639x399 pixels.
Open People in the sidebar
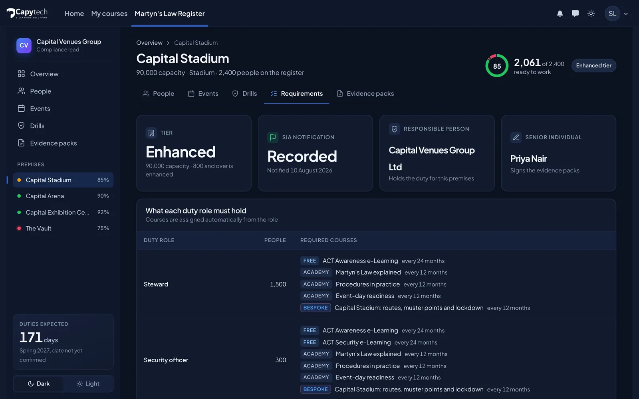pos(63,91)
